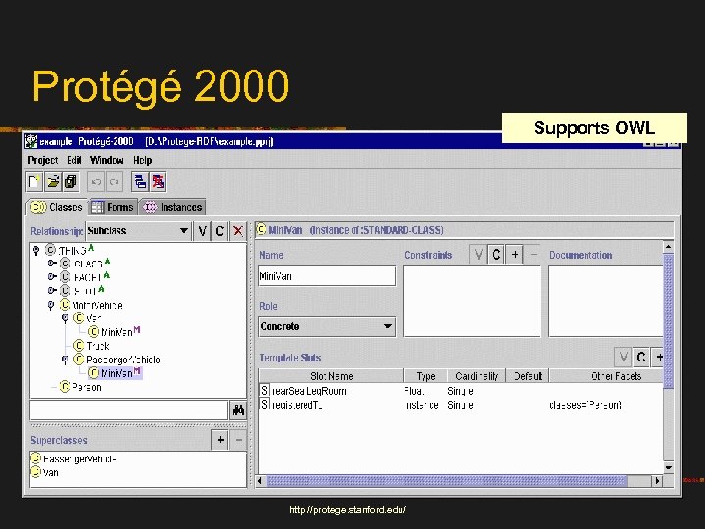This screenshot has height=529, width=705.
Task: Switch to the Classes tab
Action: pyautogui.click(x=57, y=207)
